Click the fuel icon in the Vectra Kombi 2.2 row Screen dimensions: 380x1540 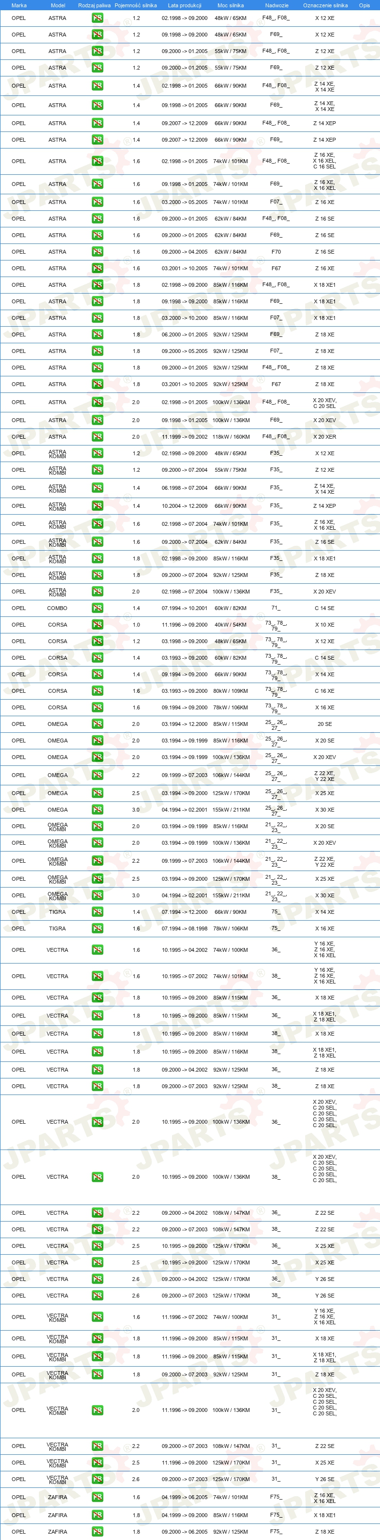[x=97, y=1446]
